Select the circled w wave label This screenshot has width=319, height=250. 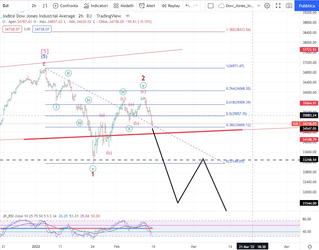(x=123, y=92)
